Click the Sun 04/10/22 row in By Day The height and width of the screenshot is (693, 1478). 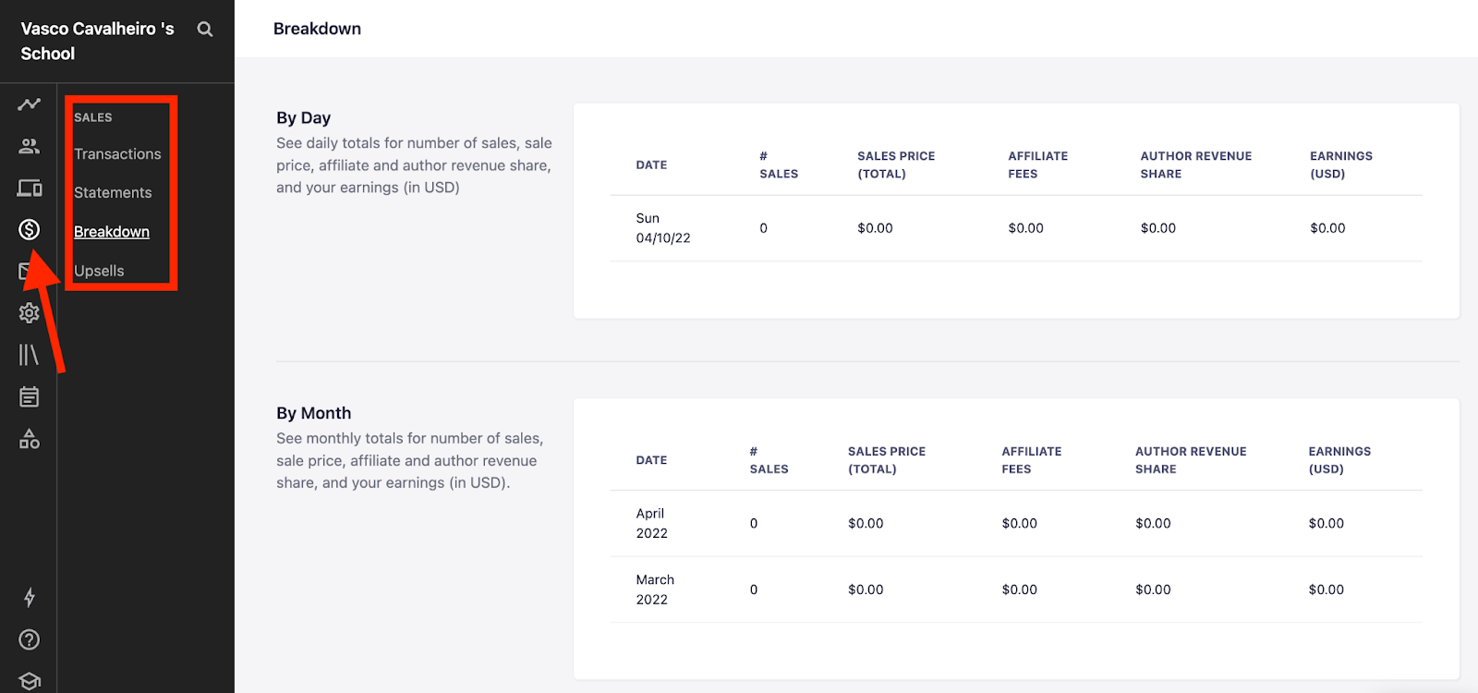point(1016,228)
